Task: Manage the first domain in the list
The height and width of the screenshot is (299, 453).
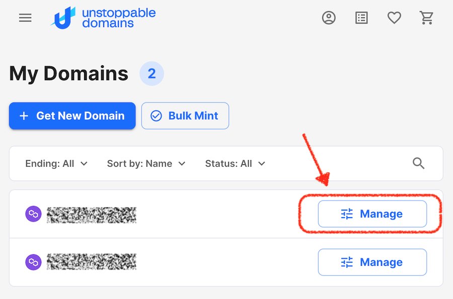Action: [372, 214]
